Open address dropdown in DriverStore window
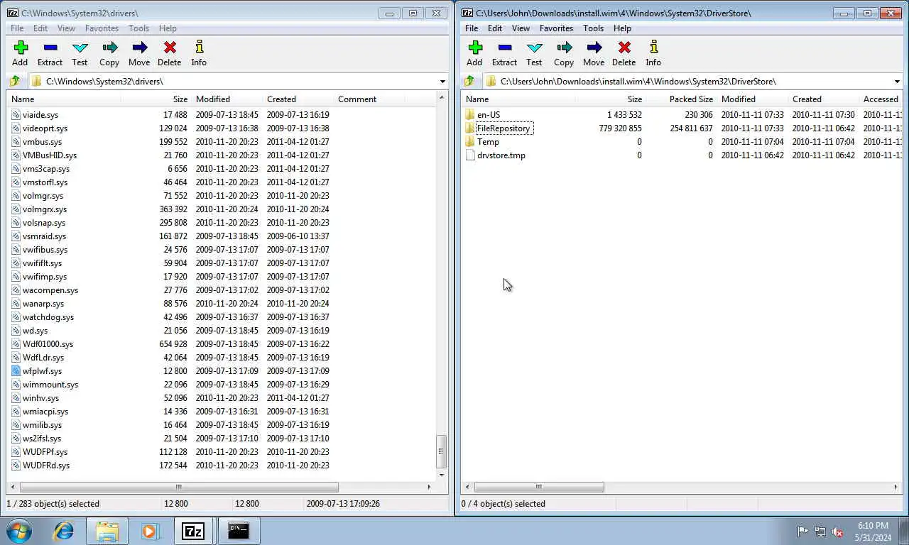This screenshot has height=545, width=909. pyautogui.click(x=897, y=82)
